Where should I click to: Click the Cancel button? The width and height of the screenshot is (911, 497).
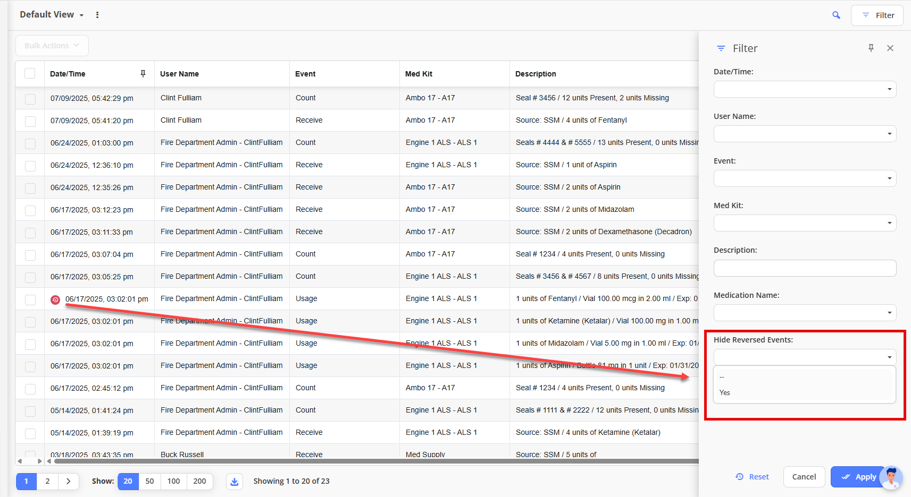coord(804,477)
